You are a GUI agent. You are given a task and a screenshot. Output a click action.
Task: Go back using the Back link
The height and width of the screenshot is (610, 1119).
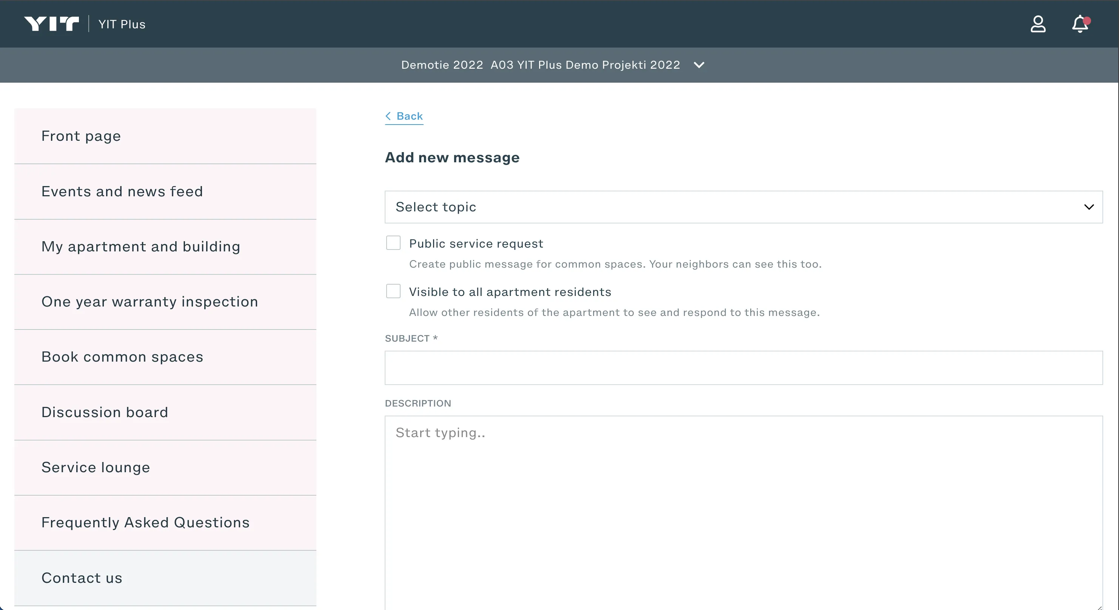pyautogui.click(x=404, y=116)
